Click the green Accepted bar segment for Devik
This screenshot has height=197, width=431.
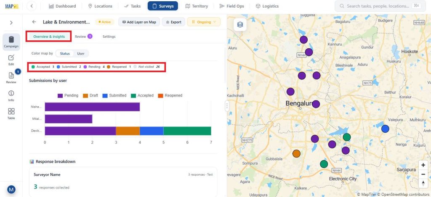(187, 131)
